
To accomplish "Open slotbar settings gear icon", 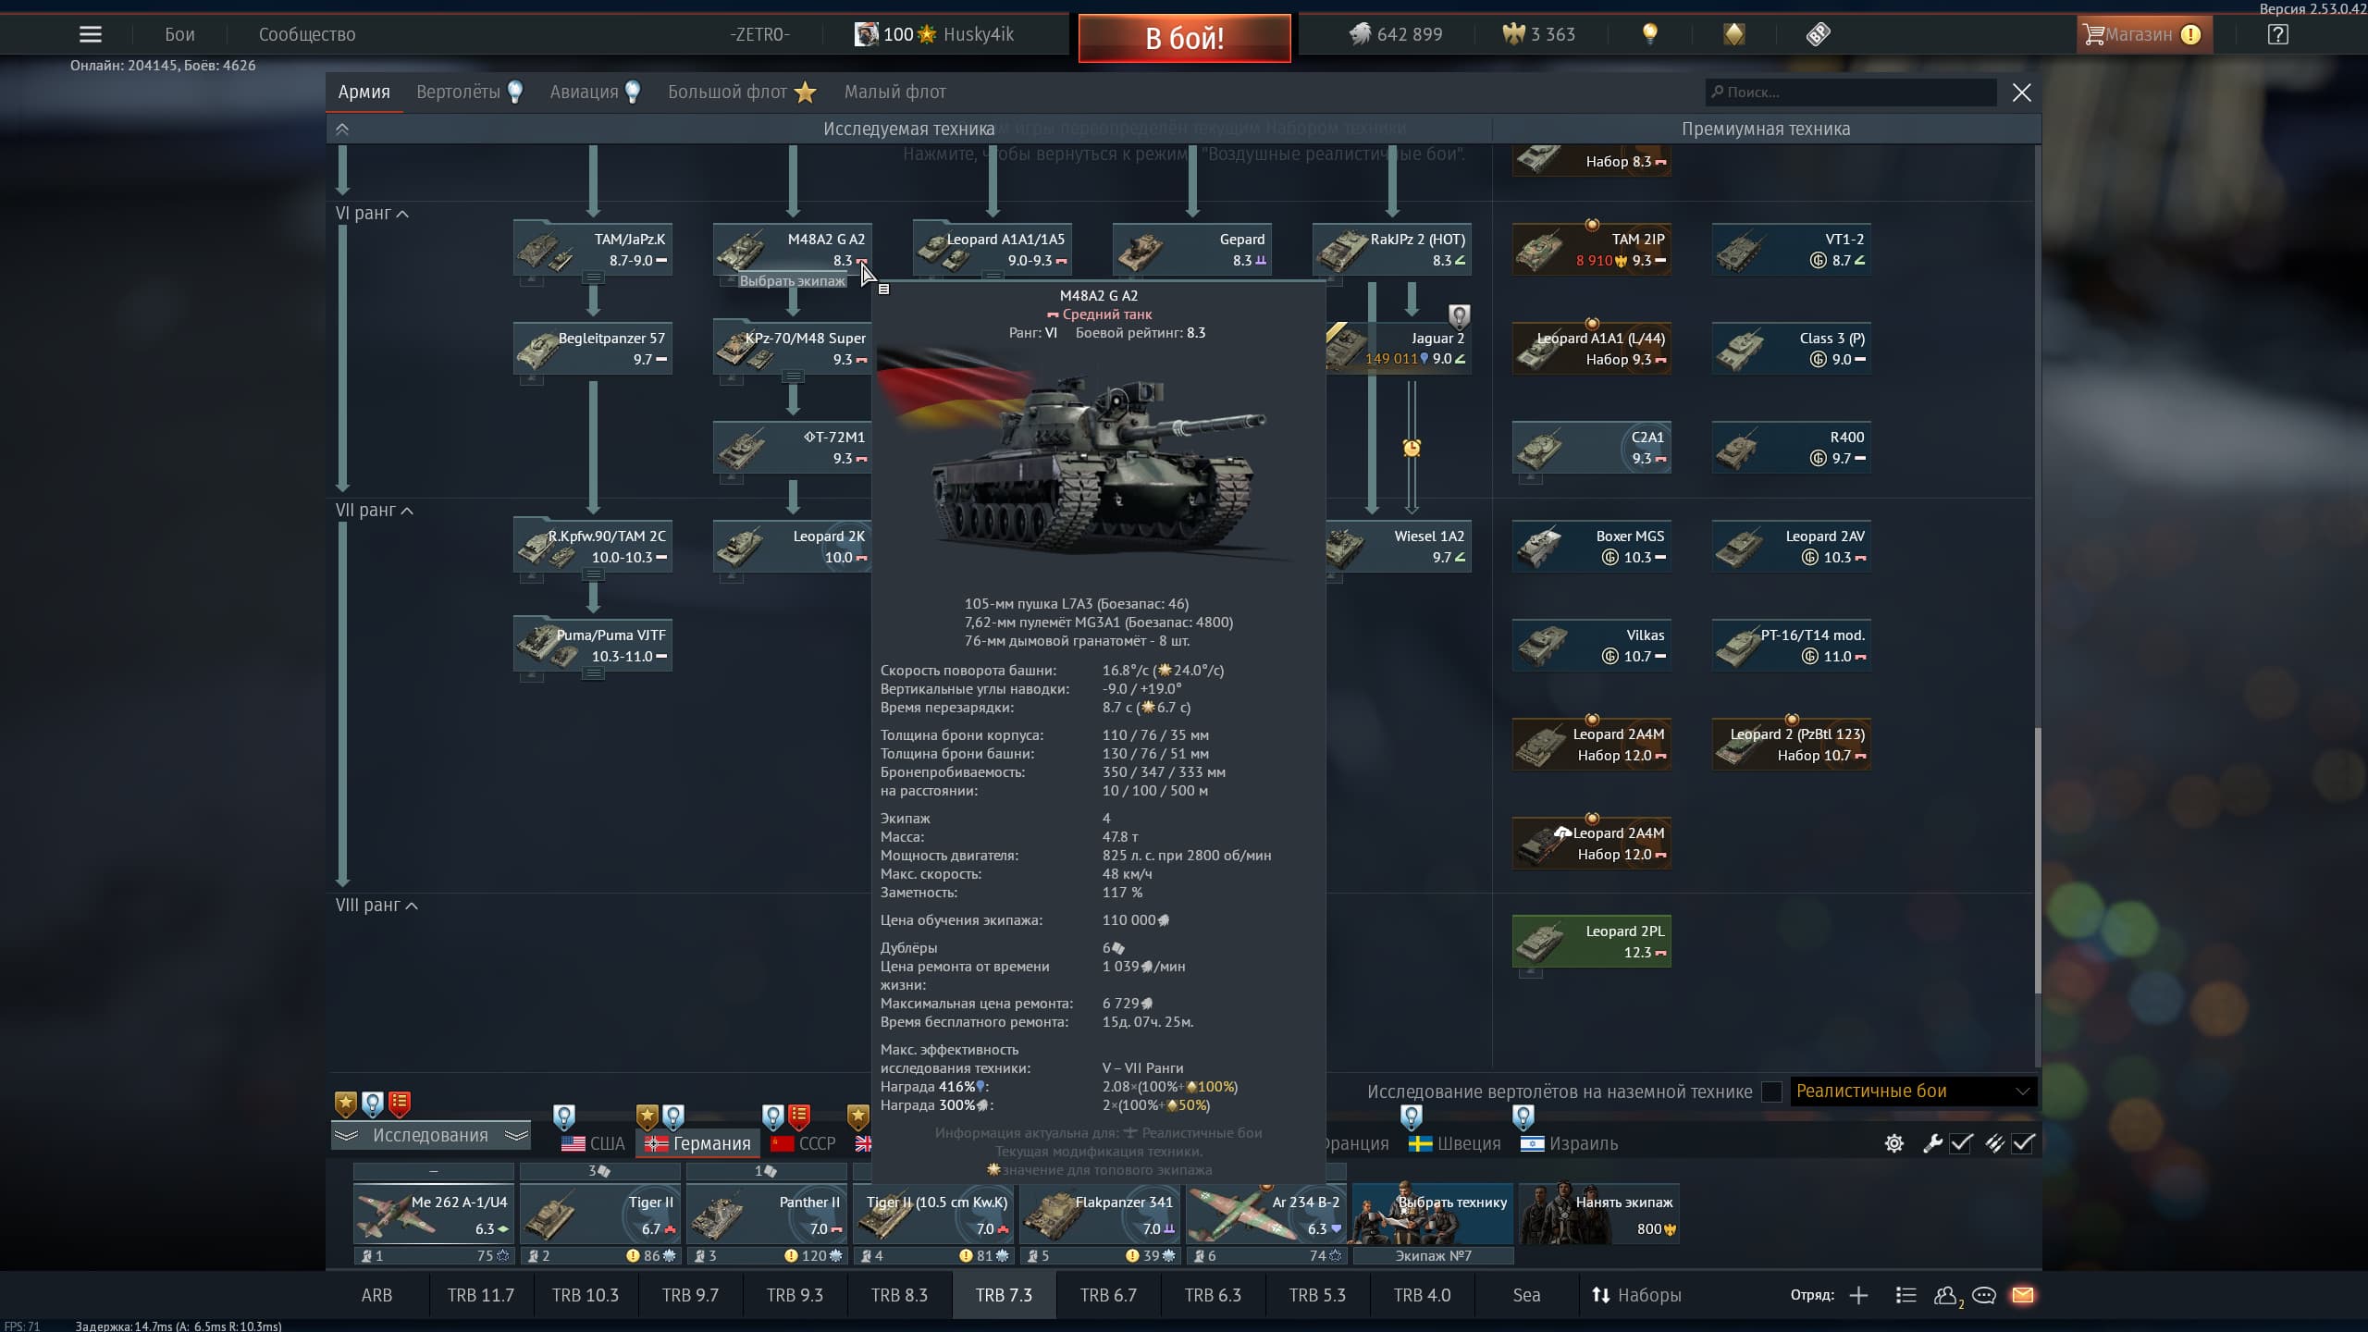I will (1893, 1143).
